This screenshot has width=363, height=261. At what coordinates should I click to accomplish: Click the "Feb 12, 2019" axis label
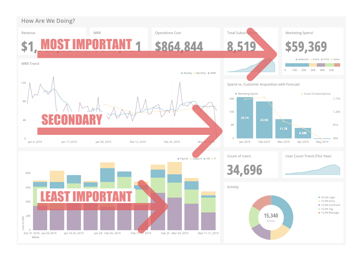[x=138, y=142]
